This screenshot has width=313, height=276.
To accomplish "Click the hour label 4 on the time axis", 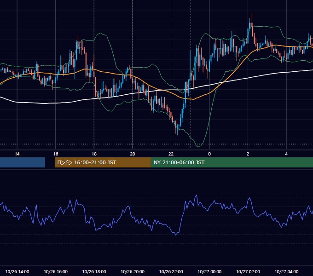I will tap(286, 154).
